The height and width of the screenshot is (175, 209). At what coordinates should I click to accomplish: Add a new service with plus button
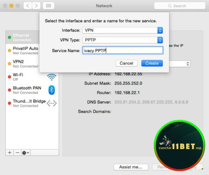pos(9,152)
